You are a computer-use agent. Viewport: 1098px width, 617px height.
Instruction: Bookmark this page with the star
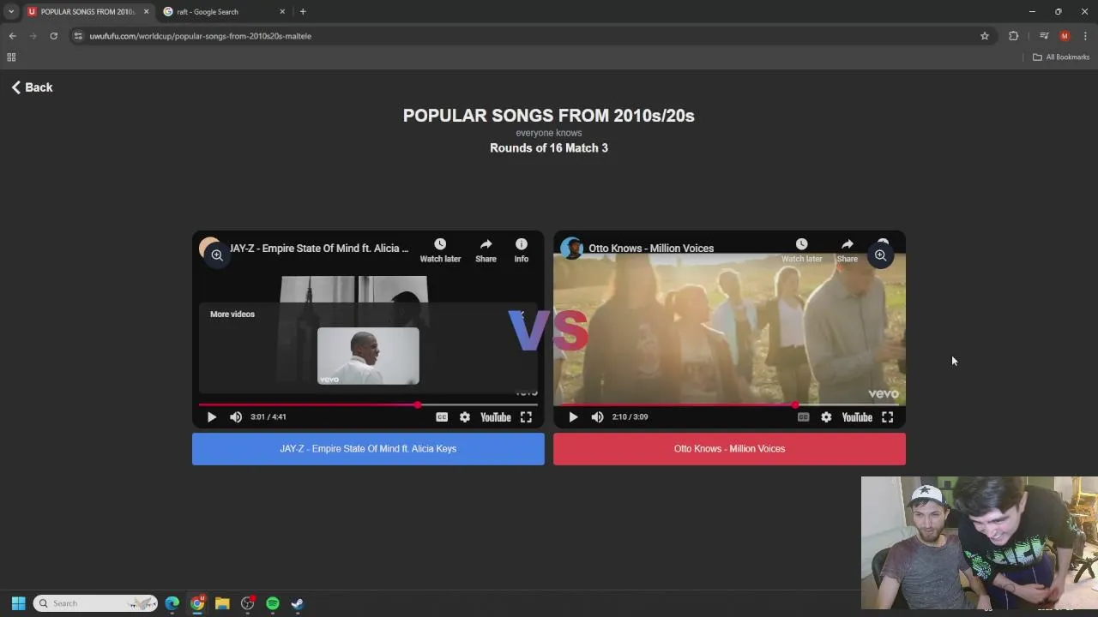[x=985, y=36]
